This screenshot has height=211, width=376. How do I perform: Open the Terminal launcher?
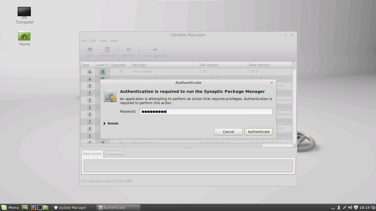40,207
